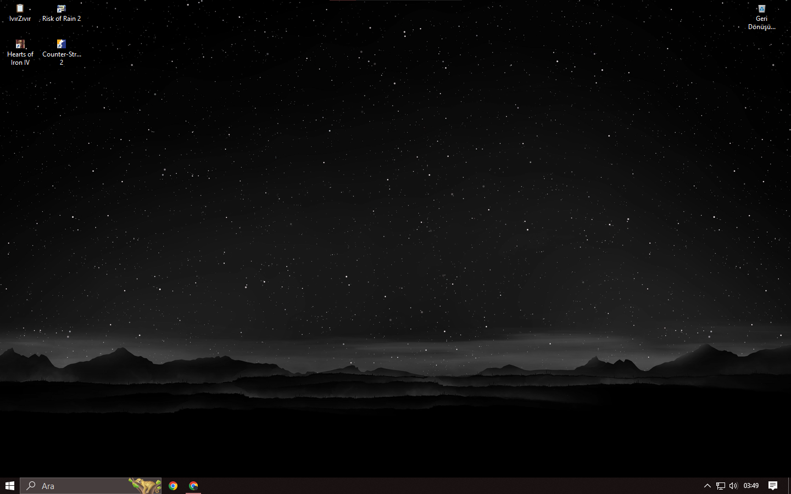Switch to the running Chrome window with underline
The height and width of the screenshot is (494, 791).
193,486
